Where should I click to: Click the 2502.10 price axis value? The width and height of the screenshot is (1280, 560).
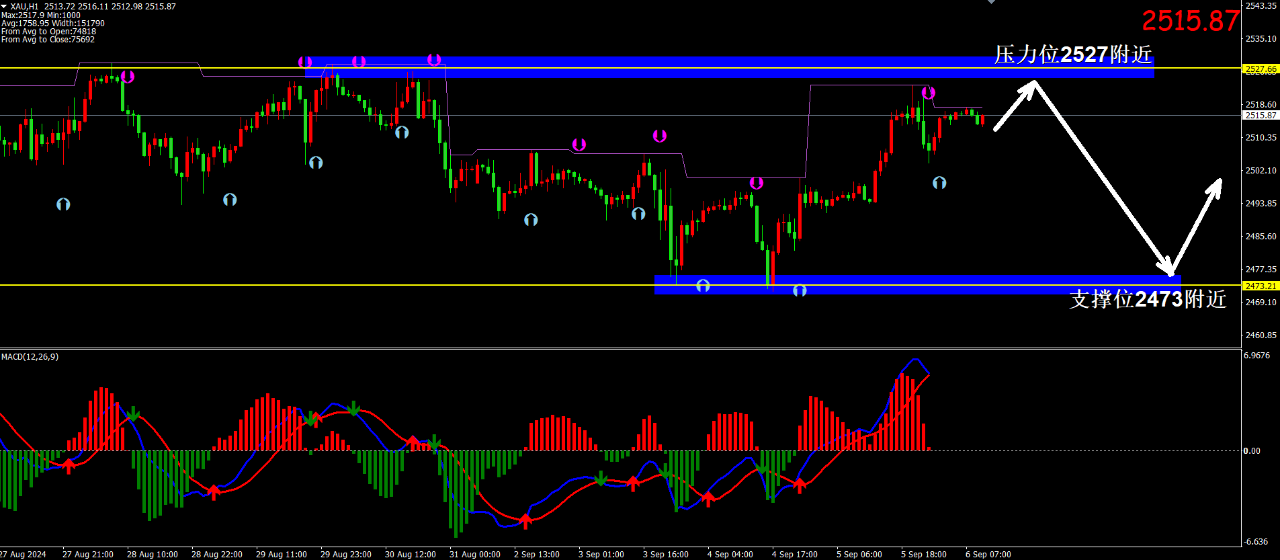tap(1261, 170)
